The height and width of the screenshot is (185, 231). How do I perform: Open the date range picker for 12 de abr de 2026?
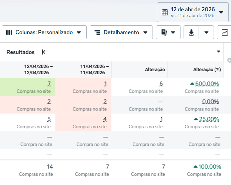tap(192, 12)
